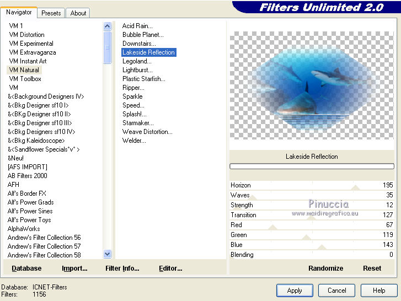
Task: Open the Presets tab
Action: point(51,13)
